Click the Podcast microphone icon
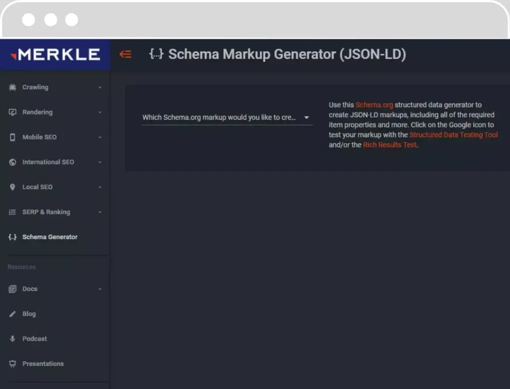This screenshot has height=389, width=510. [x=12, y=339]
